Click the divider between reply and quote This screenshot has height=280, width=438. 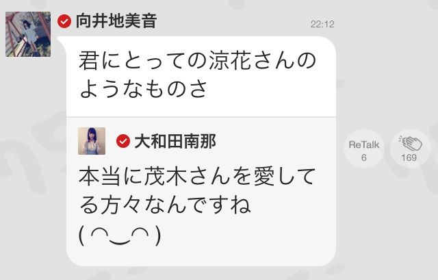point(201,117)
